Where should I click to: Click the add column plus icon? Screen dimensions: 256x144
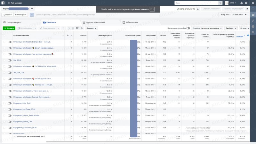(x=248, y=35)
